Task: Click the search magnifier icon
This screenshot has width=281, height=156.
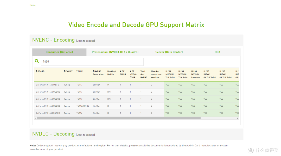Action: pos(37,61)
